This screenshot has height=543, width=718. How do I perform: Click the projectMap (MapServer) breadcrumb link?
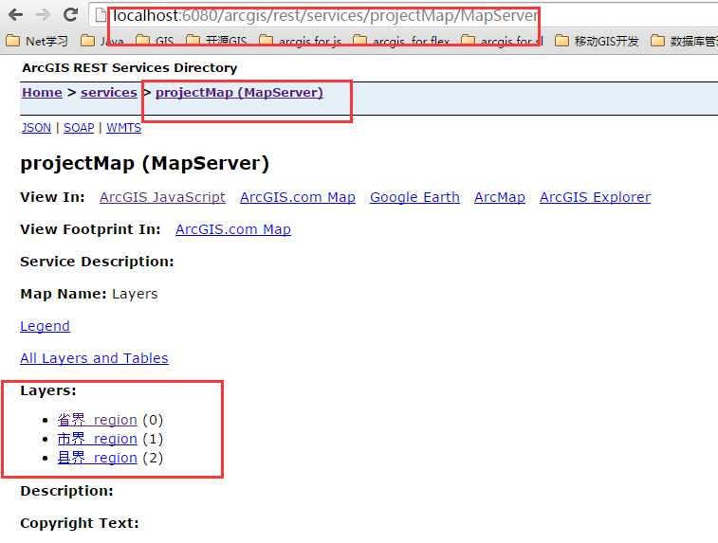pos(239,93)
